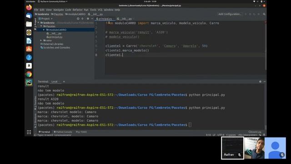Image resolution: width=291 pixels, height=164 pixels.
Task: Open the Python Console tool button
Action: 63,132
